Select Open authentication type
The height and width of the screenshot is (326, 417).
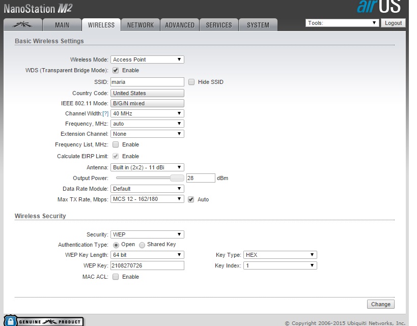pyautogui.click(x=116, y=245)
